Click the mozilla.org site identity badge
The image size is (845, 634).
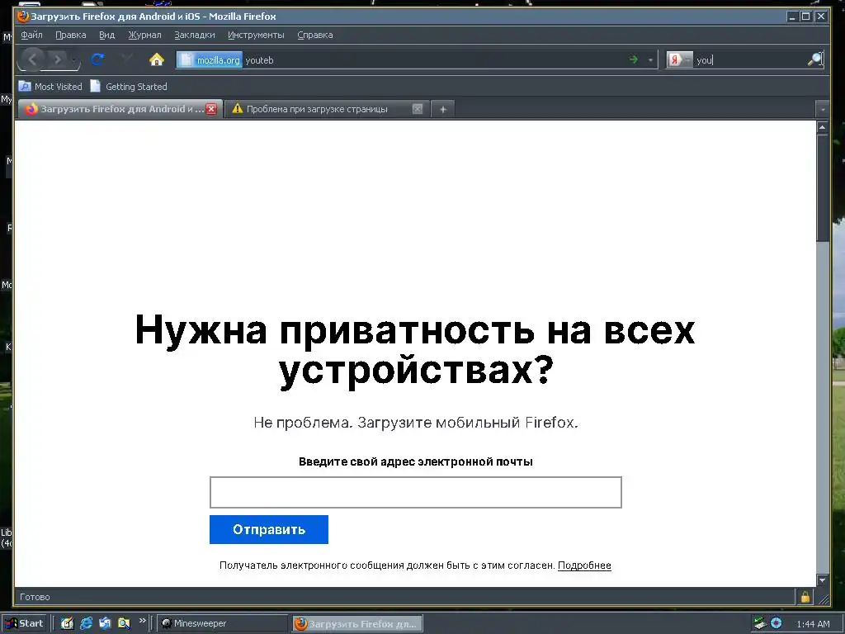(x=210, y=59)
